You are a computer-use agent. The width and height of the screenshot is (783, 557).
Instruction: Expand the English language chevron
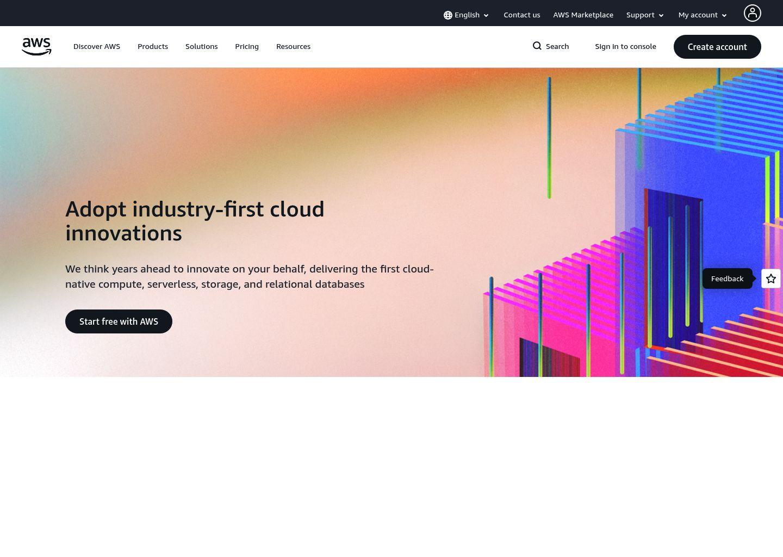click(x=486, y=16)
